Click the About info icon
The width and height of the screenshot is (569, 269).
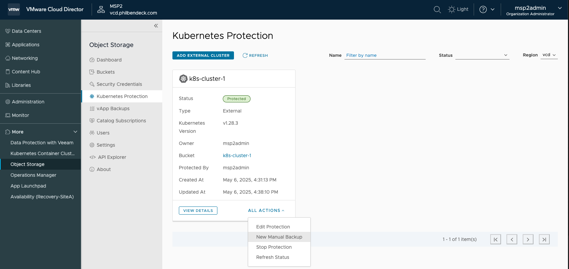point(92,169)
